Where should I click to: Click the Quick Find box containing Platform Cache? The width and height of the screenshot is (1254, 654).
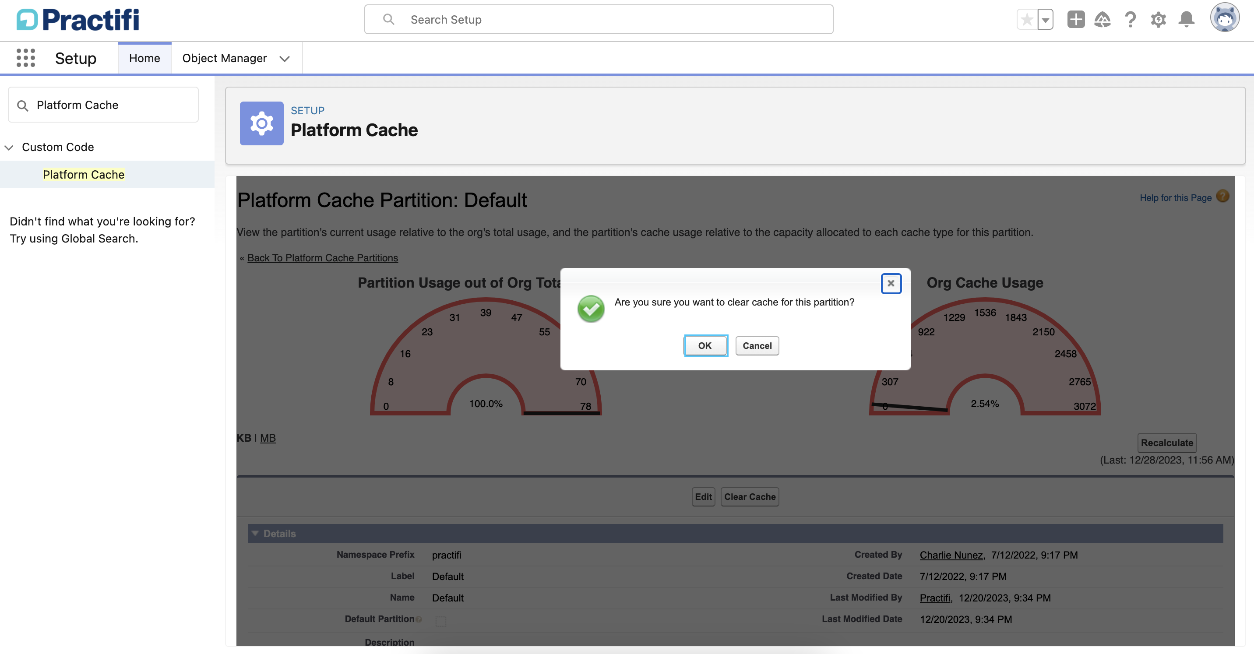pyautogui.click(x=103, y=105)
